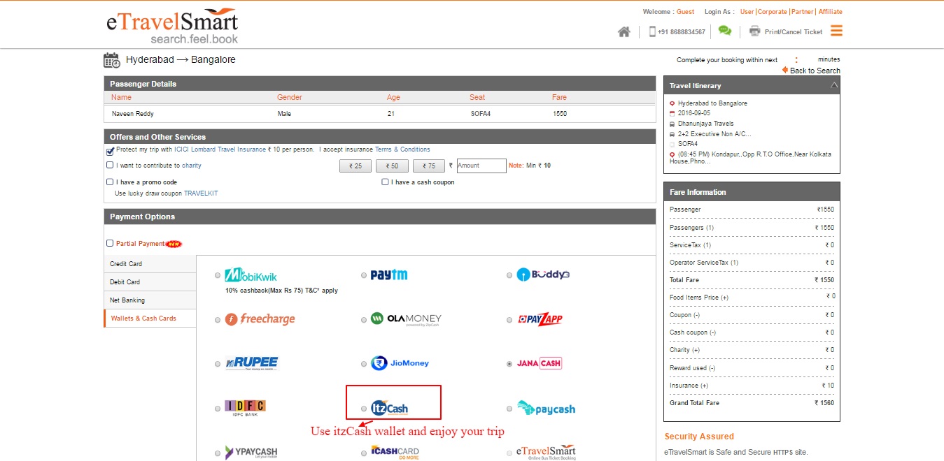
Task: Click the 'Security Assured' heading
Action: tap(699, 437)
